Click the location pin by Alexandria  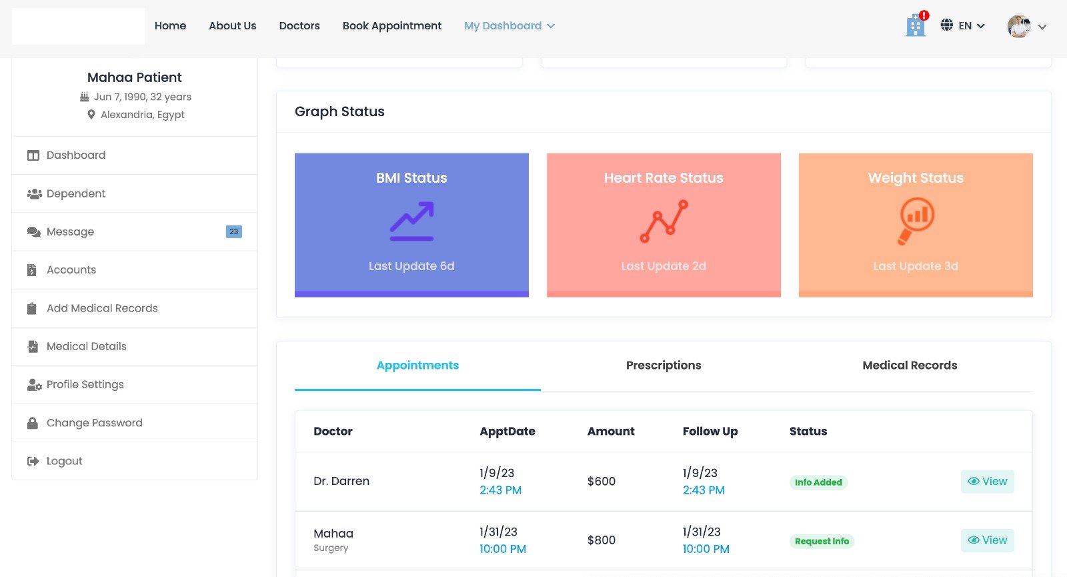point(91,115)
